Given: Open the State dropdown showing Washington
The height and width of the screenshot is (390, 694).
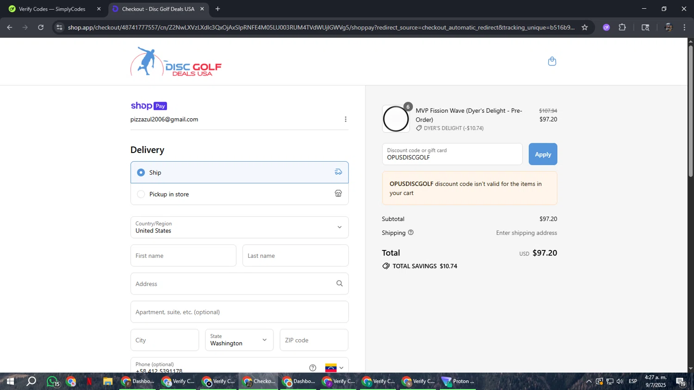Looking at the screenshot, I should pyautogui.click(x=239, y=340).
